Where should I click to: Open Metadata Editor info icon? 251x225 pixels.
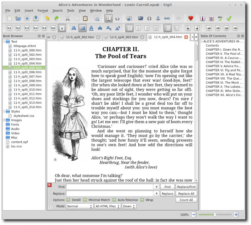(x=203, y=18)
